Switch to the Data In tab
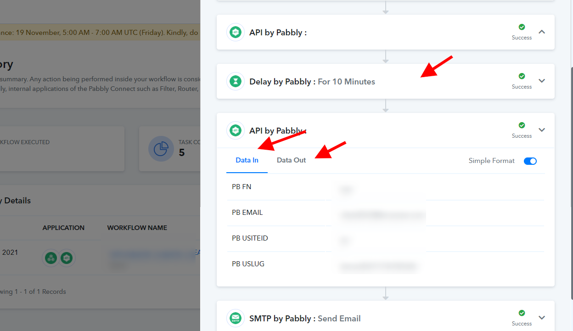The image size is (573, 331). [247, 160]
